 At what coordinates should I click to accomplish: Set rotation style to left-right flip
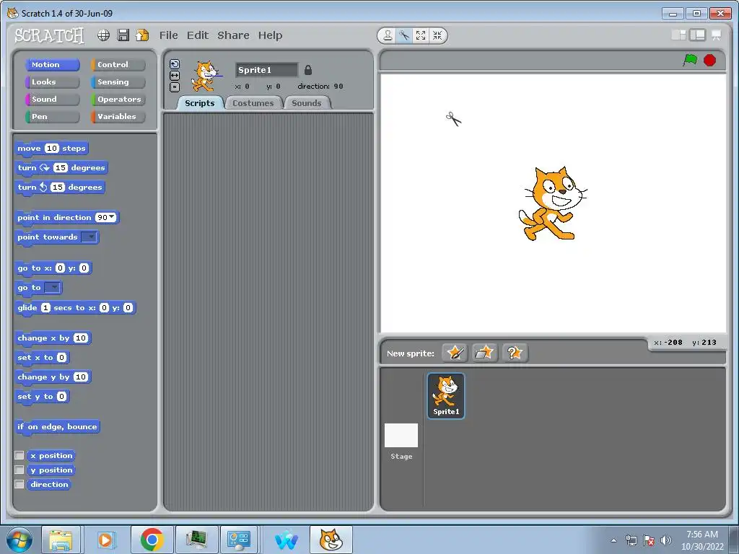tap(175, 75)
